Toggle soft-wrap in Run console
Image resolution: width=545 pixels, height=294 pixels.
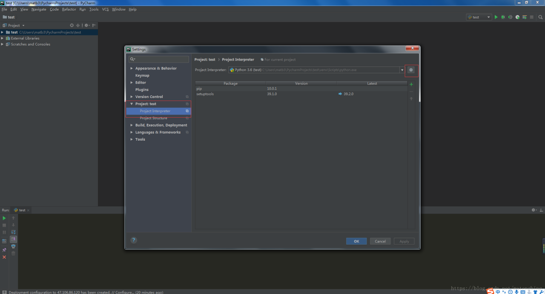click(13, 232)
